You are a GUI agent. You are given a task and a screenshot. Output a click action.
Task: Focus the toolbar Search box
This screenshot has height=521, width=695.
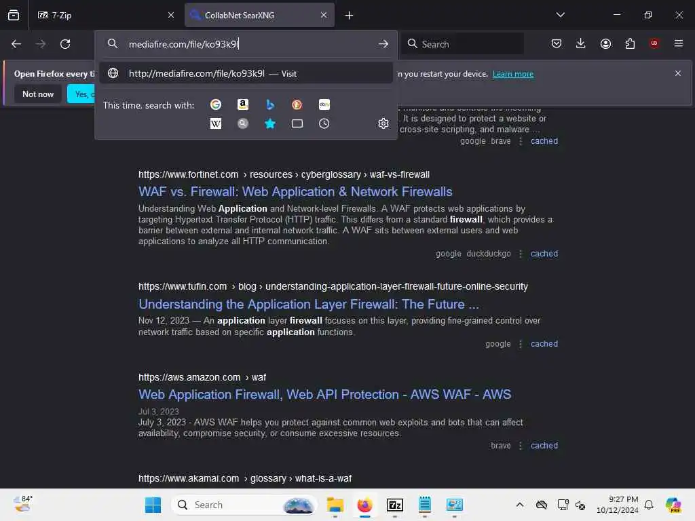[x=462, y=44]
